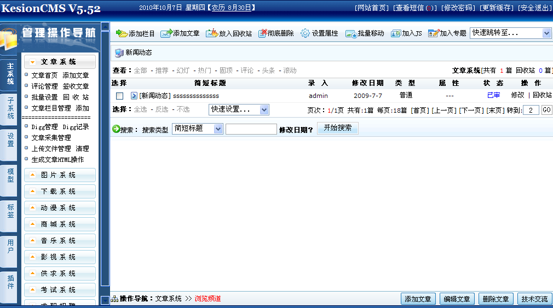Click the 转到 page number field
Image resolution: width=553 pixels, height=308 pixels.
click(531, 110)
